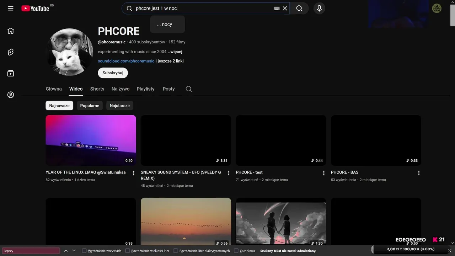The width and height of the screenshot is (455, 256).
Task: Open the virtual keyboard icon in search box
Action: pyautogui.click(x=277, y=8)
